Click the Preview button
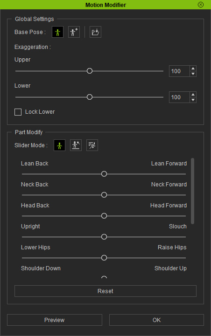 pyautogui.click(x=55, y=320)
